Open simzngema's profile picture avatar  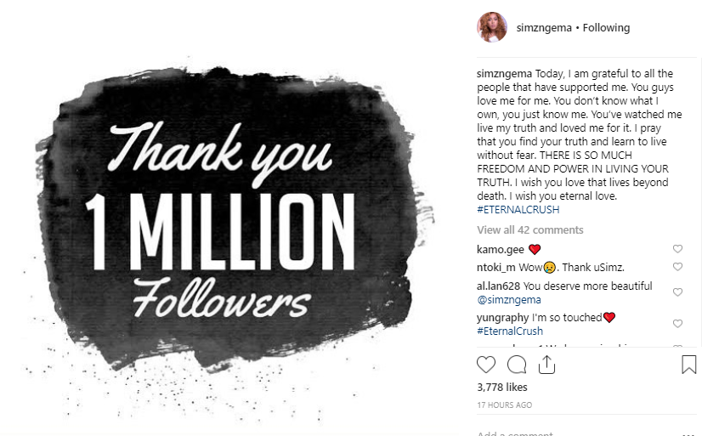coord(492,27)
